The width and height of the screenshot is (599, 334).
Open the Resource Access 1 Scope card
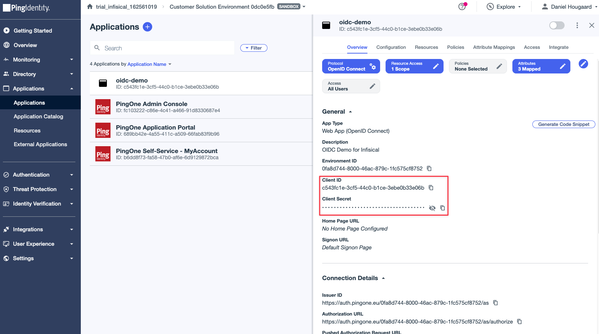pyautogui.click(x=414, y=66)
